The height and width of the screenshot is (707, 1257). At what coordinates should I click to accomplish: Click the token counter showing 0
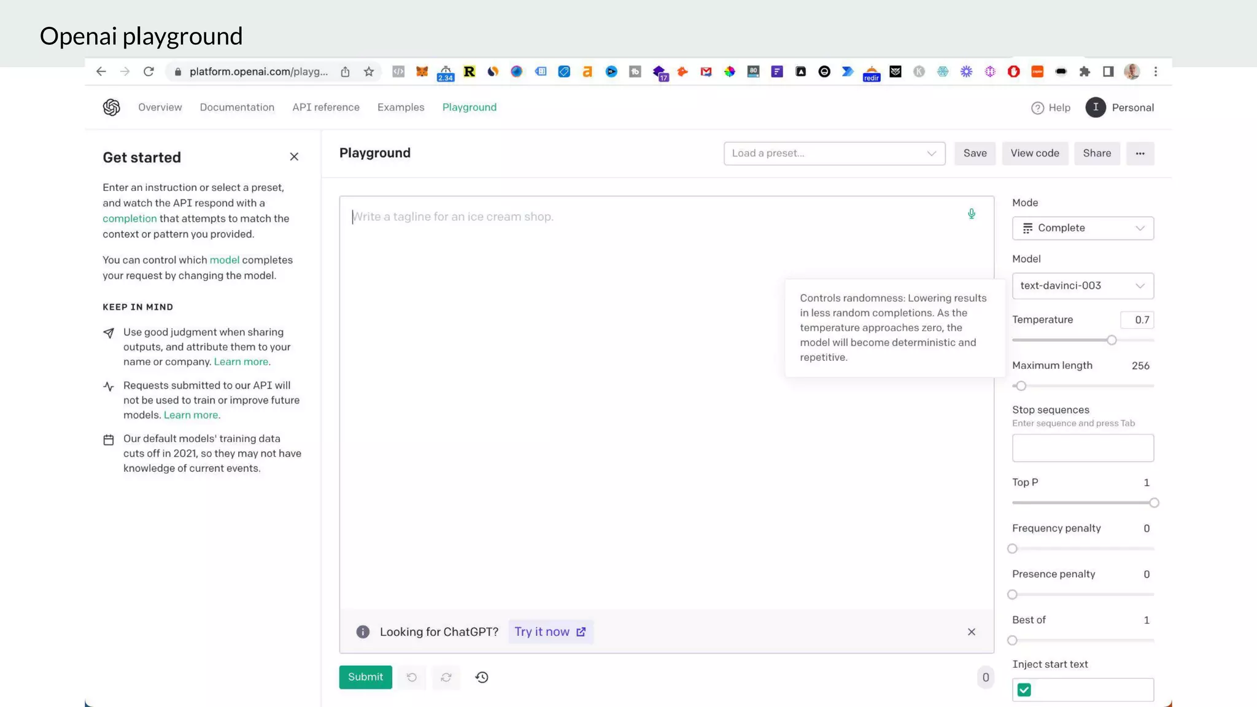click(x=986, y=678)
